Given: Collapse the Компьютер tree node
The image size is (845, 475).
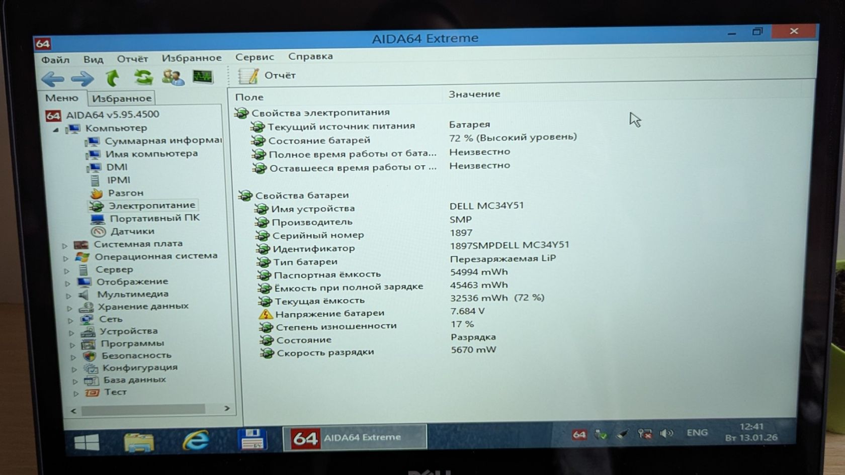Looking at the screenshot, I should [56, 130].
